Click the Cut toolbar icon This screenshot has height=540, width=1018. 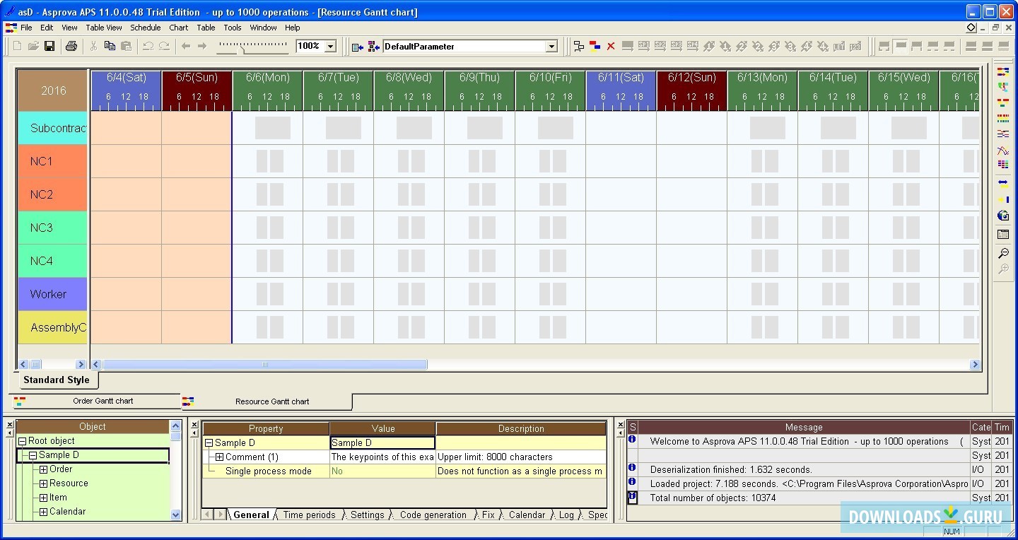pyautogui.click(x=93, y=46)
